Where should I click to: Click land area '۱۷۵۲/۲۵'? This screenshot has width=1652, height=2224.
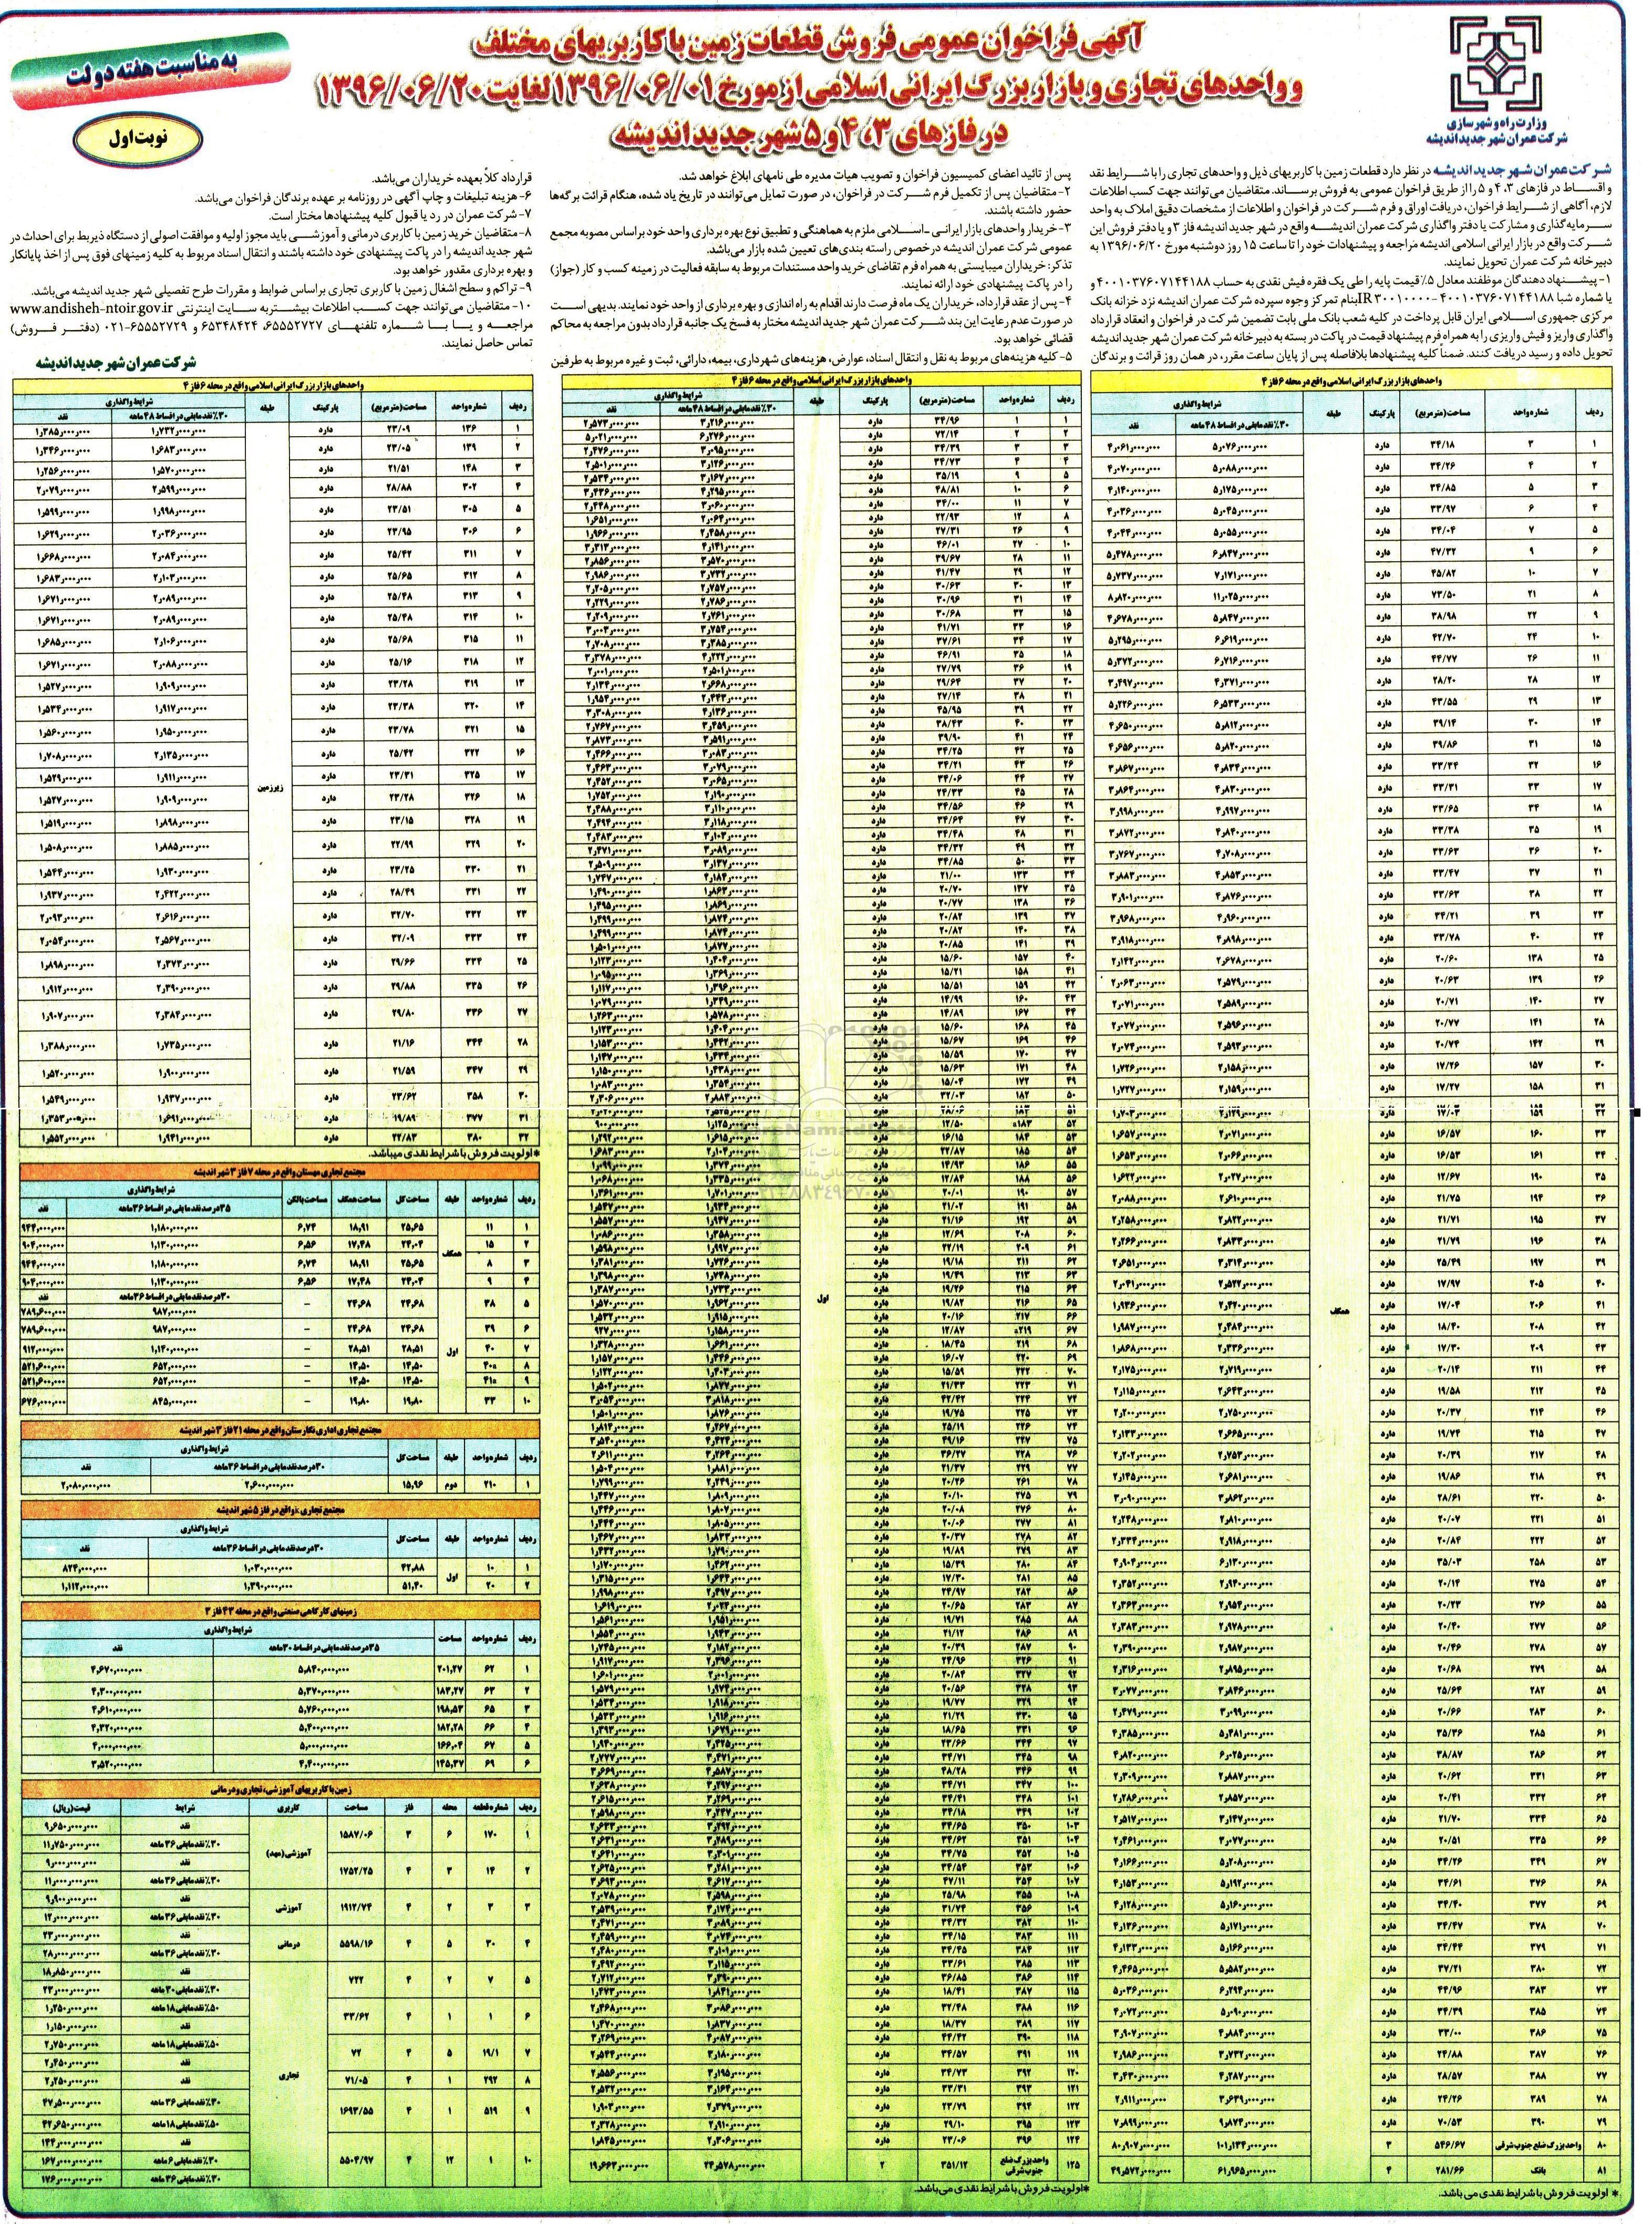(x=356, y=1871)
